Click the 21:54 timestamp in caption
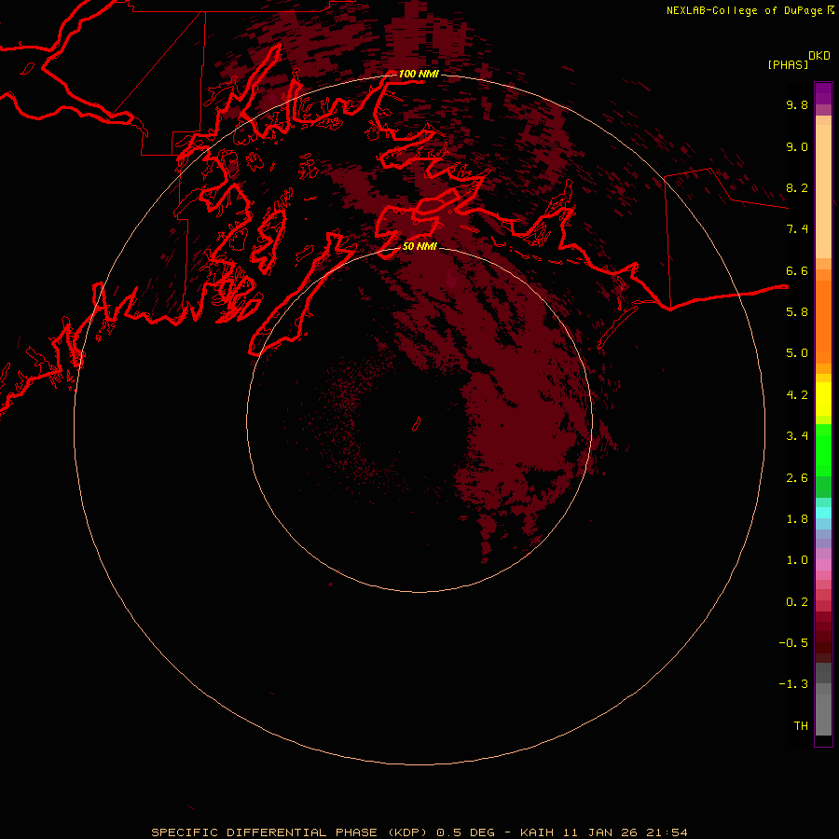The height and width of the screenshot is (839, 839). (x=667, y=832)
